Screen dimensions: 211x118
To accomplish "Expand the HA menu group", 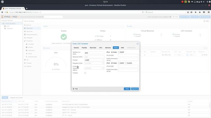I will coord(39,60).
